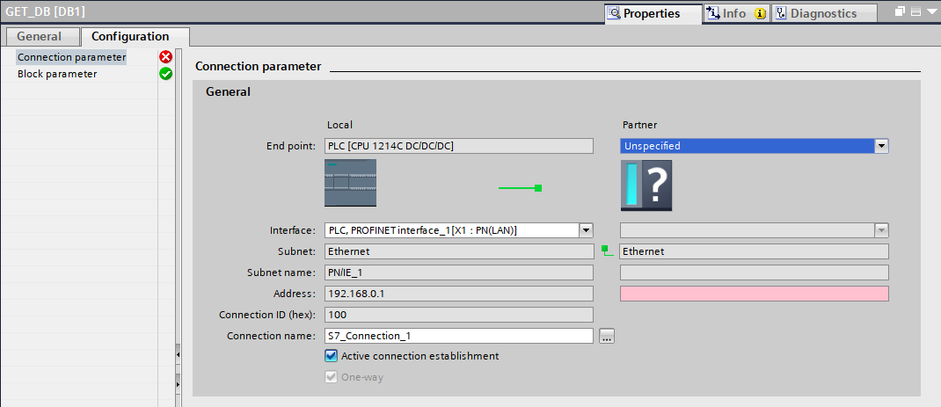The height and width of the screenshot is (407, 941).
Task: Click upper splitter arrow on navigation divider
Action: coord(178,355)
